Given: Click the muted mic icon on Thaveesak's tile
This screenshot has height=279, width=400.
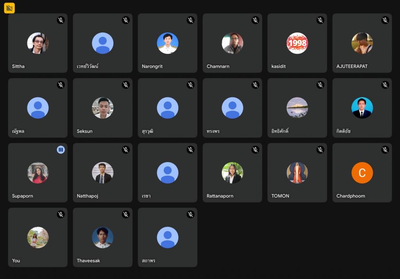Looking at the screenshot, I should coord(125,215).
